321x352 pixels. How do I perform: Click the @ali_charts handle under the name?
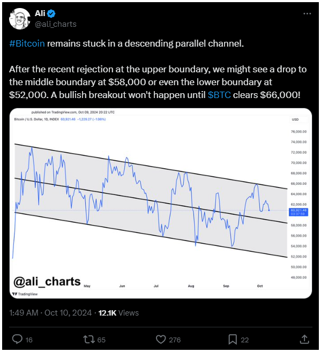click(x=56, y=24)
